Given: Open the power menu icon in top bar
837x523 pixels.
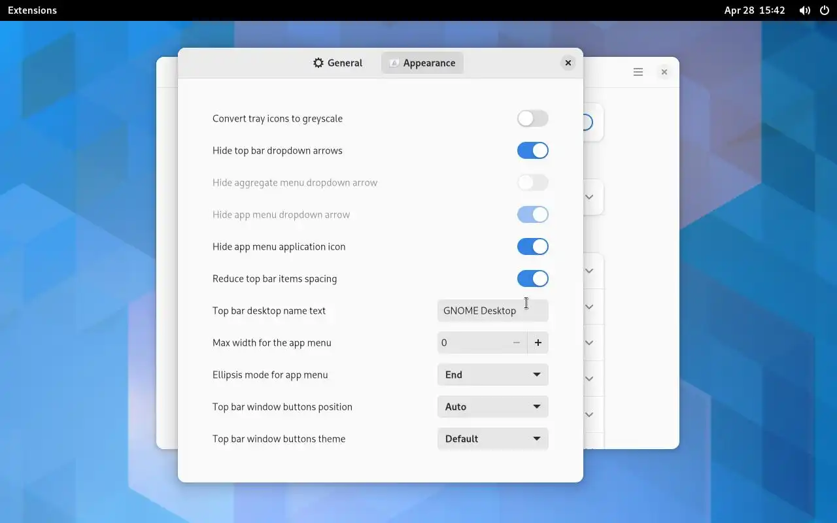Looking at the screenshot, I should click(x=824, y=10).
